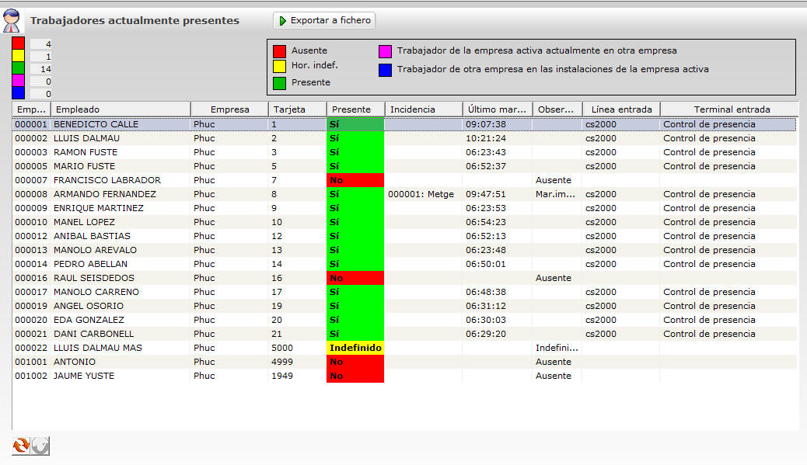Click the blue counter swatch beside the bottom 0
The height and width of the screenshot is (465, 807).
[19, 93]
